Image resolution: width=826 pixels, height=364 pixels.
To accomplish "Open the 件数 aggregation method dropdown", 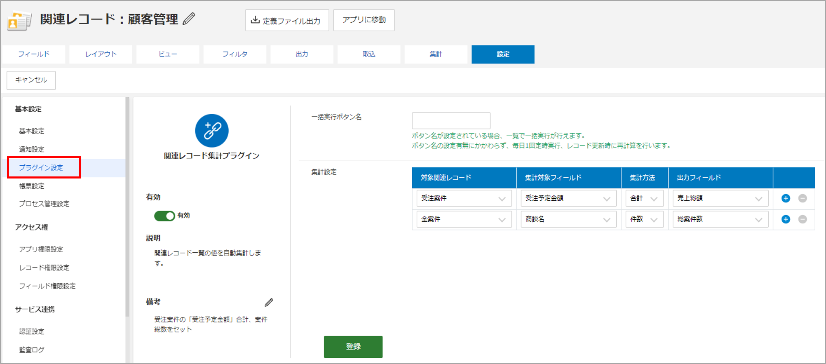I will (644, 219).
